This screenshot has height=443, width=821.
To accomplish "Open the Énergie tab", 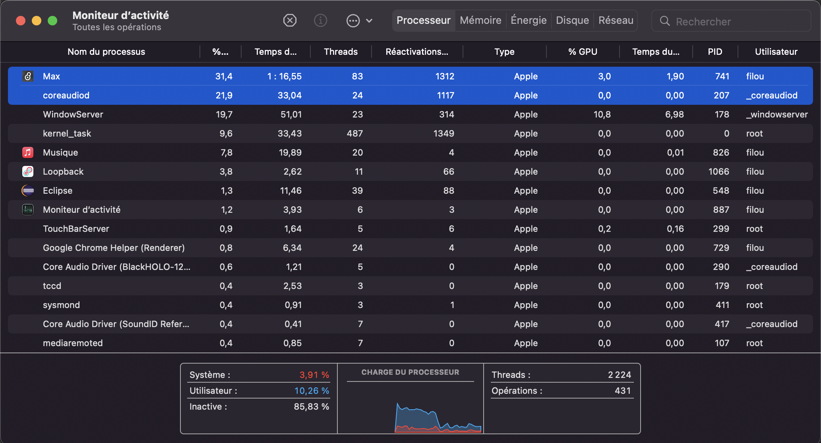I will point(529,20).
